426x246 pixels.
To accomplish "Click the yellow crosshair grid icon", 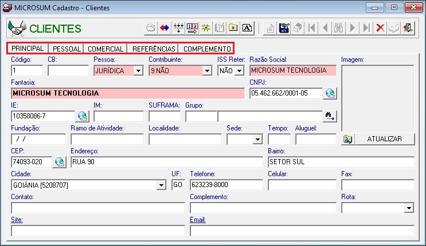I will (206, 28).
